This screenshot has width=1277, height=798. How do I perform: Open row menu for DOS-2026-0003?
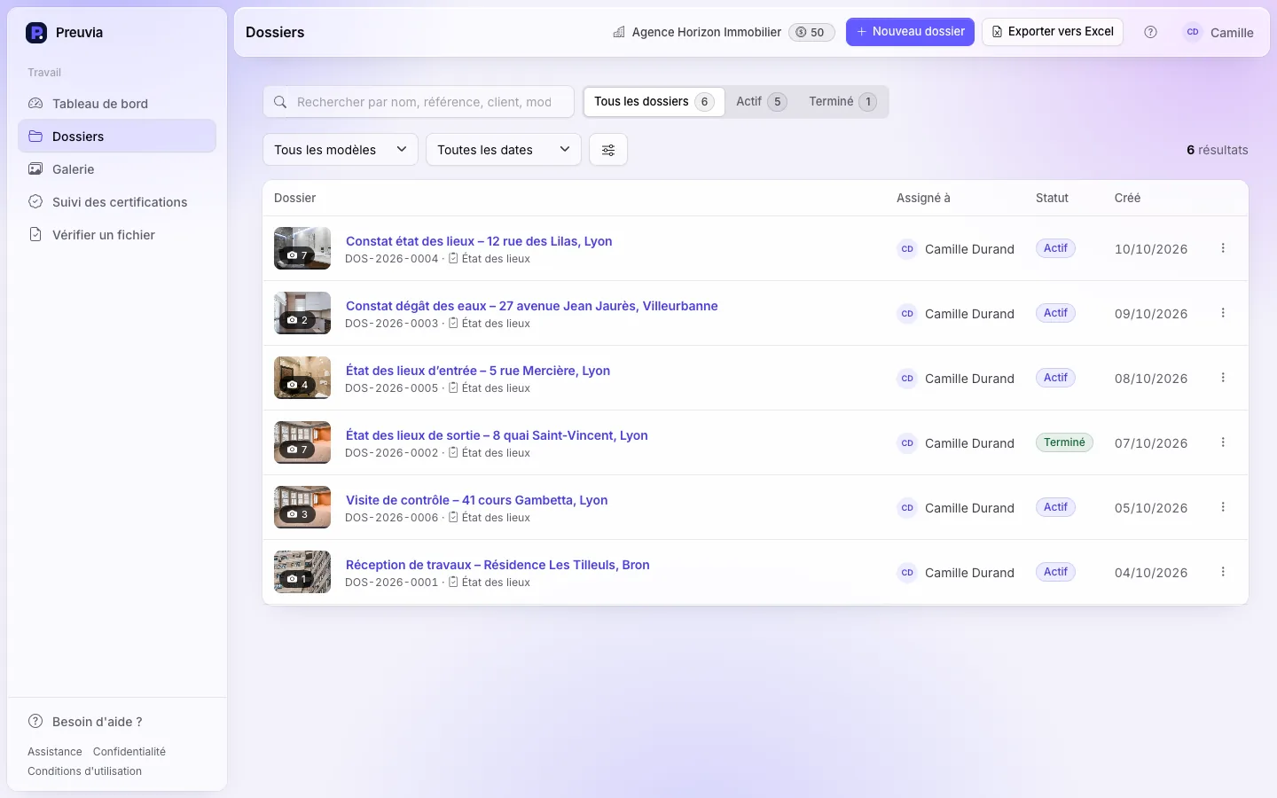[x=1223, y=313]
